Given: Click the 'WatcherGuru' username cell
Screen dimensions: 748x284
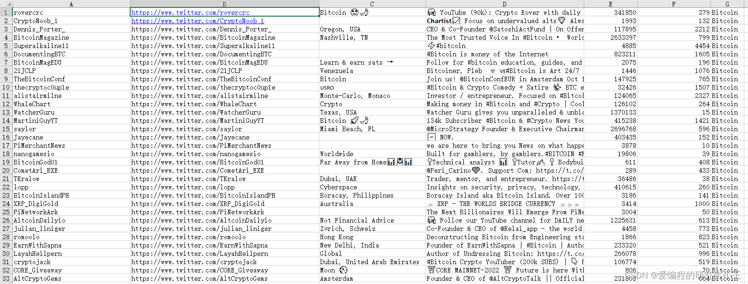Looking at the screenshot, I should point(71,112).
